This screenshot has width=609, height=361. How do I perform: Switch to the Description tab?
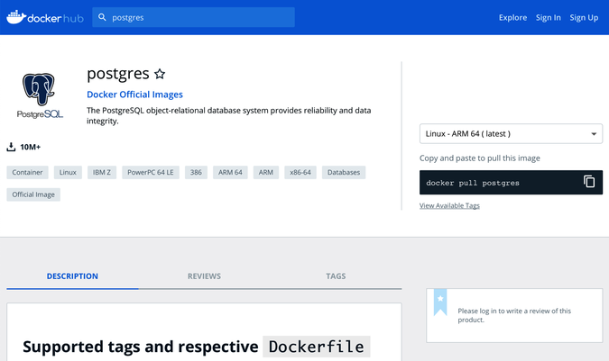point(72,276)
